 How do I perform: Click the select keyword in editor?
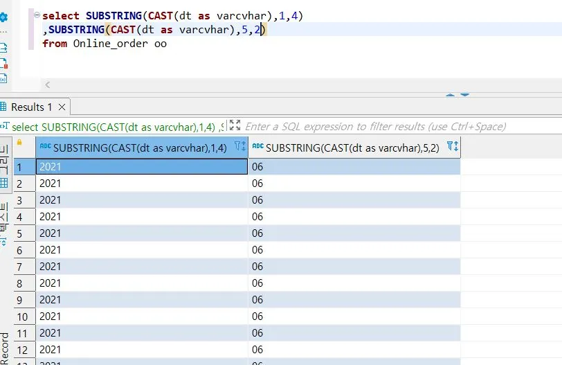click(x=61, y=16)
